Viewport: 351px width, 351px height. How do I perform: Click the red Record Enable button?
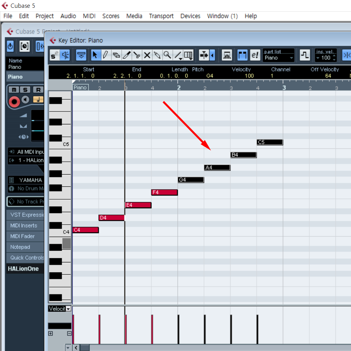(14, 102)
